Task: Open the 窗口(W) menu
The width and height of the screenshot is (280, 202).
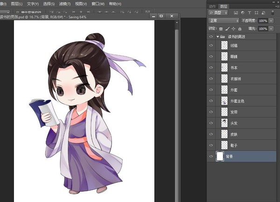Action: click(x=98, y=4)
